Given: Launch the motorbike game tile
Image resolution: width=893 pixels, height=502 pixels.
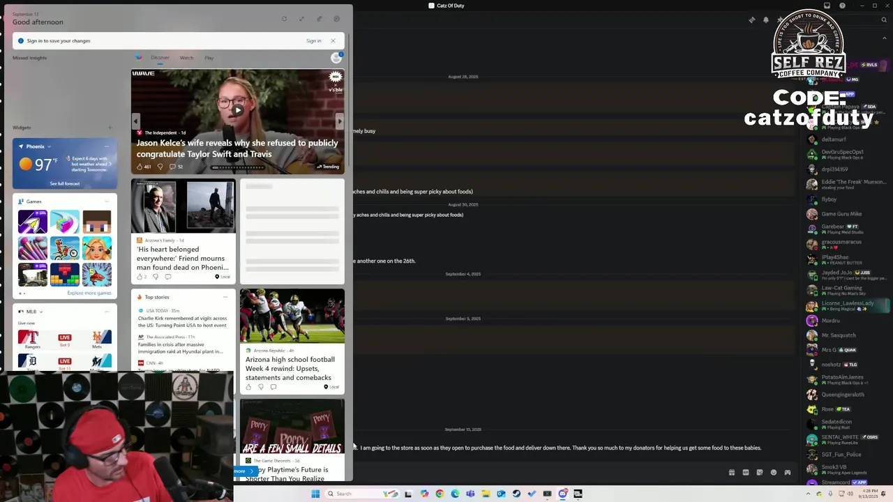Looking at the screenshot, I should pyautogui.click(x=64, y=248).
